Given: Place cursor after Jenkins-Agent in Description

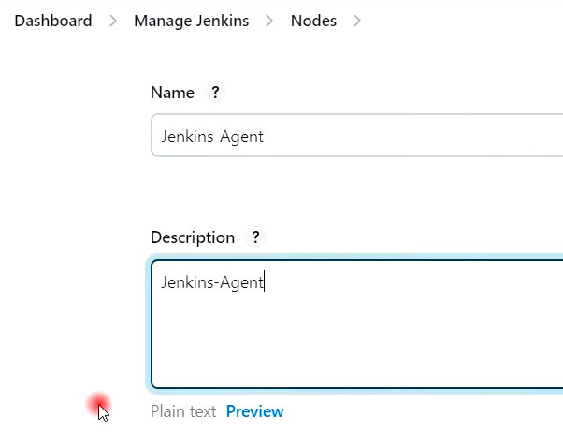Looking at the screenshot, I should point(265,281).
